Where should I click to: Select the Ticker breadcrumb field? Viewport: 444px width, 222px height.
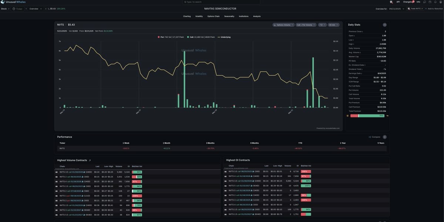18,8
